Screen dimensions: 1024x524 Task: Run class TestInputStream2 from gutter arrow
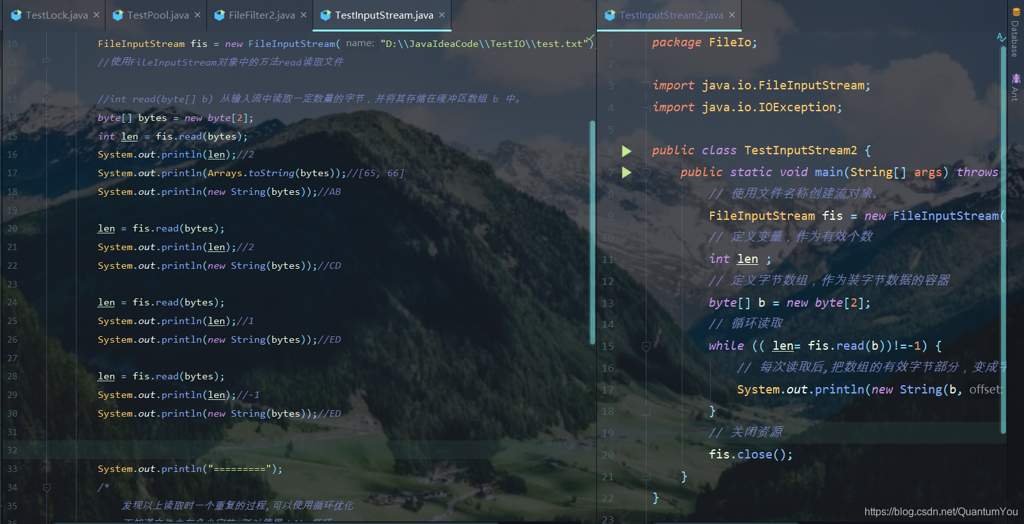pyautogui.click(x=626, y=151)
